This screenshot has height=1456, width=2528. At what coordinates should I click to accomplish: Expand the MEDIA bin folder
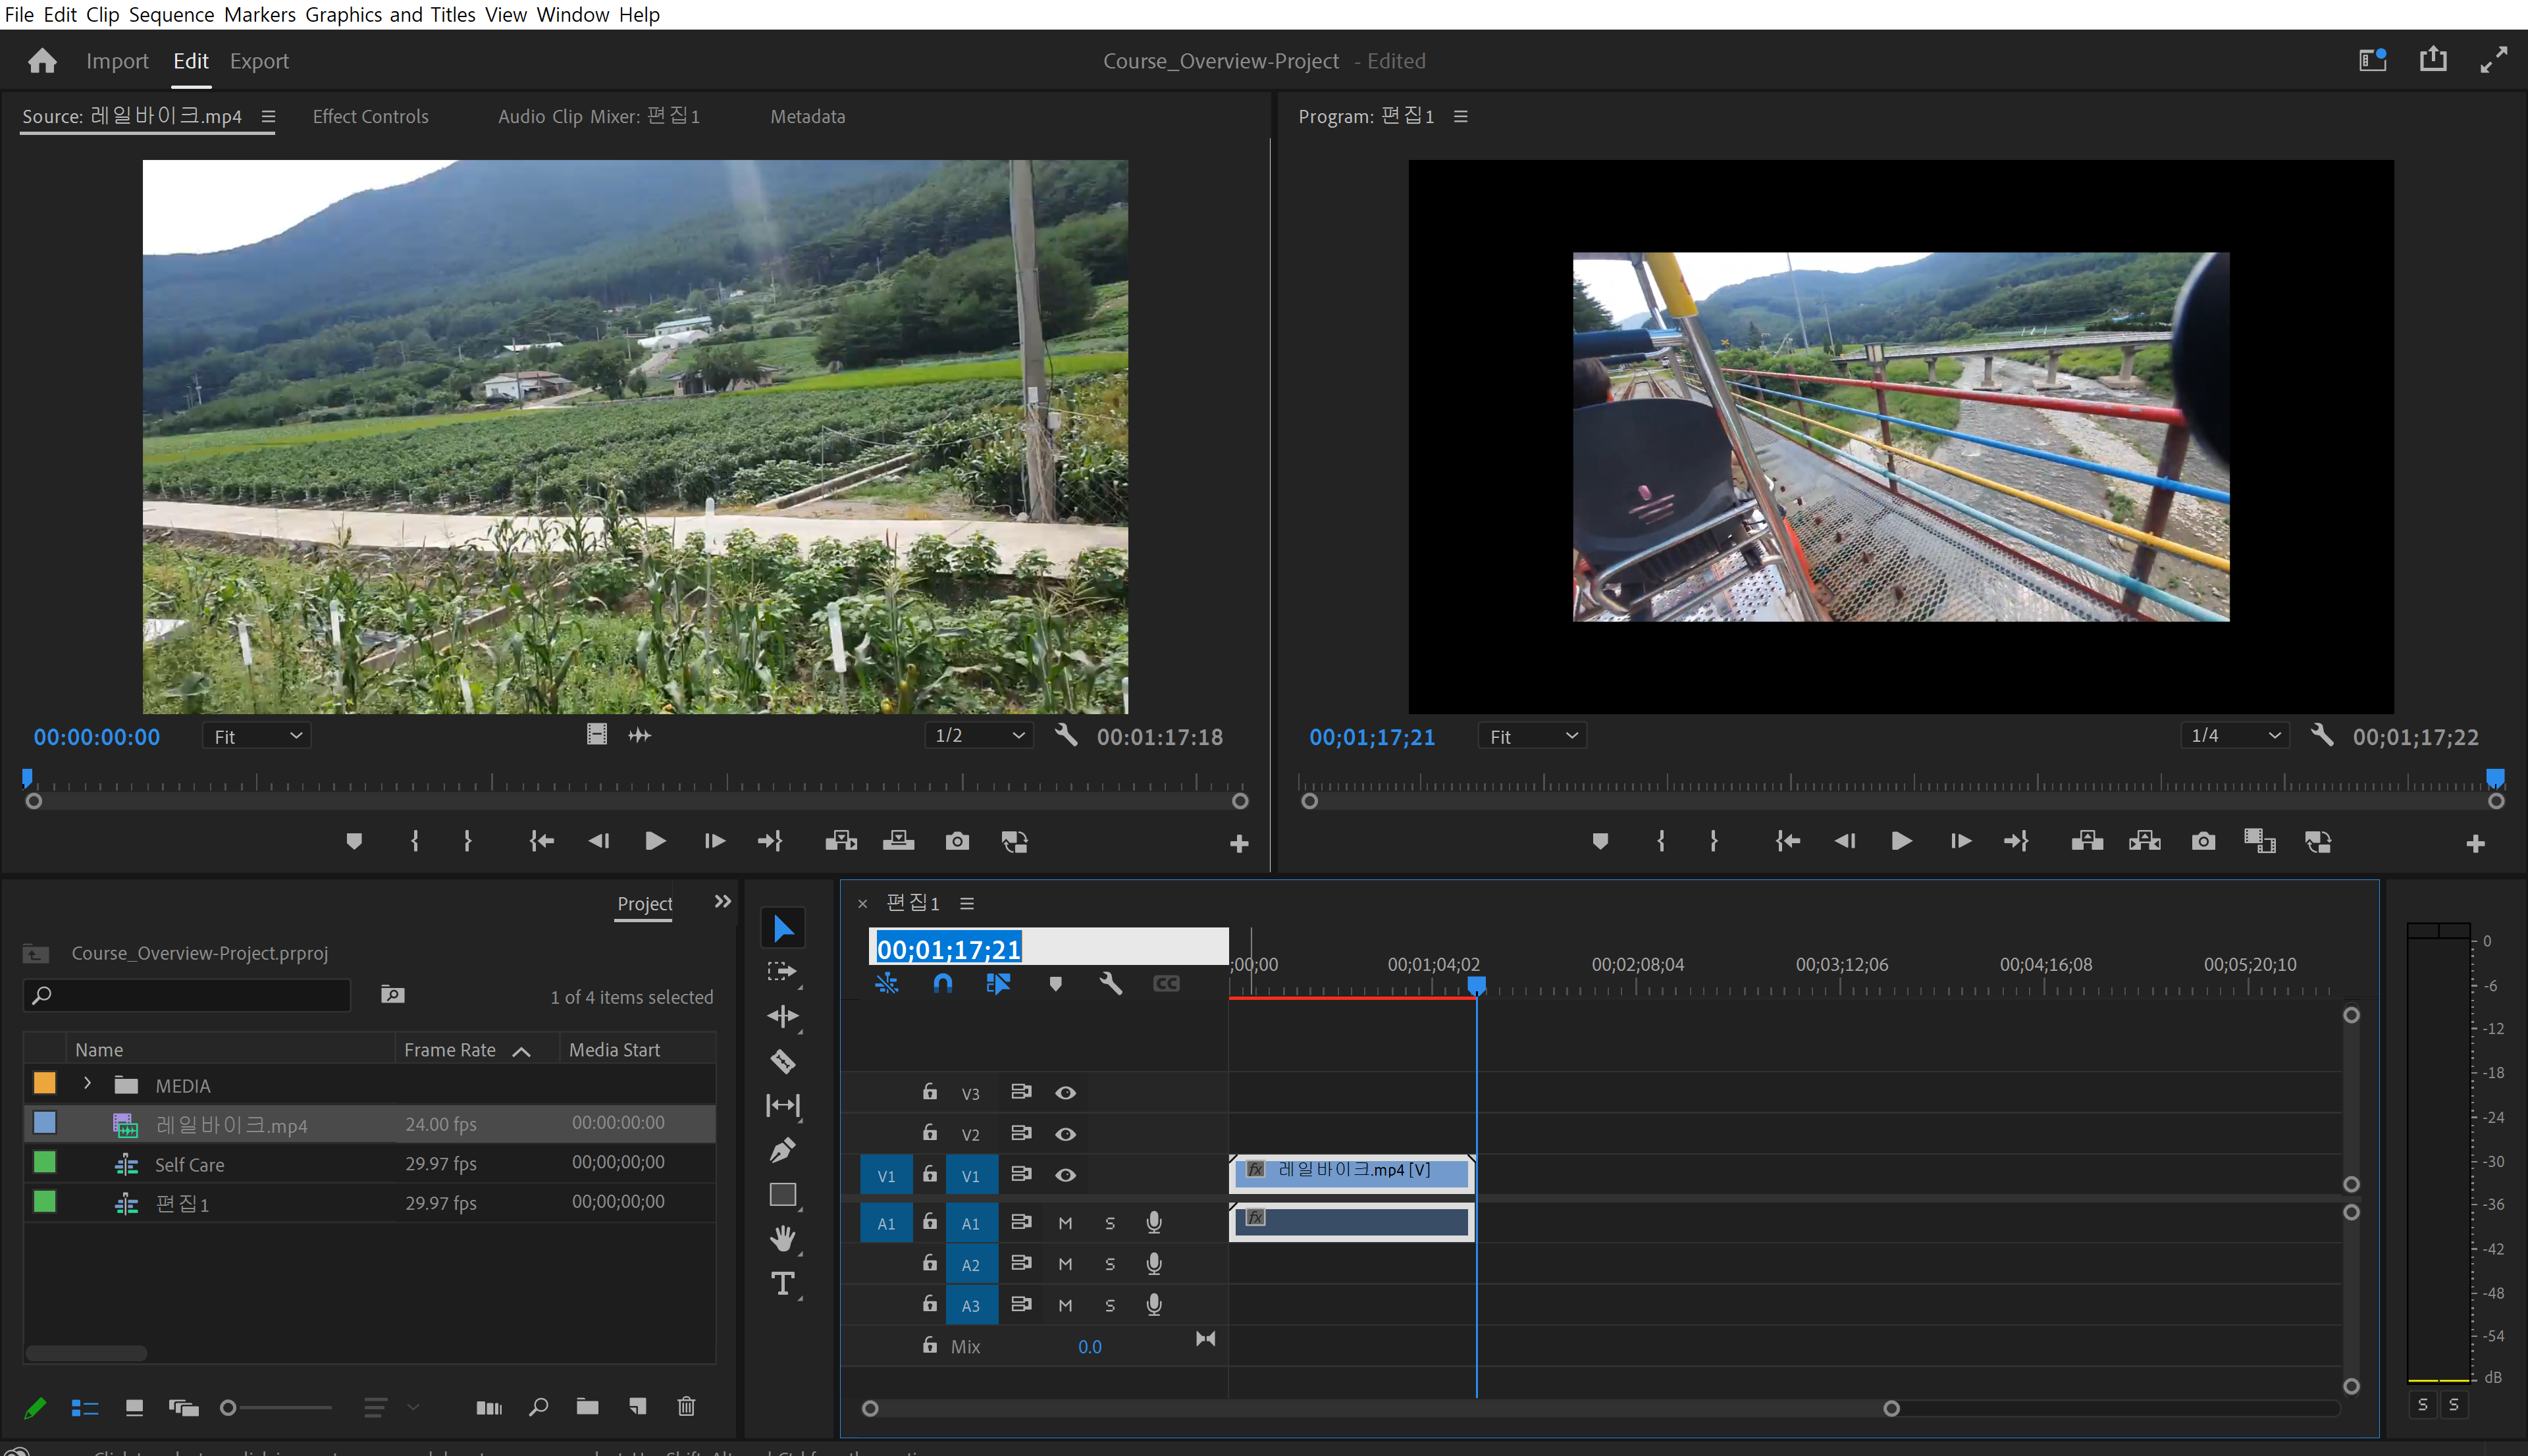coord(88,1084)
